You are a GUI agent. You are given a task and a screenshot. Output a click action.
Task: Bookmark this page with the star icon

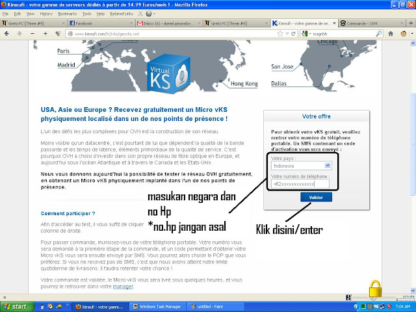point(280,34)
